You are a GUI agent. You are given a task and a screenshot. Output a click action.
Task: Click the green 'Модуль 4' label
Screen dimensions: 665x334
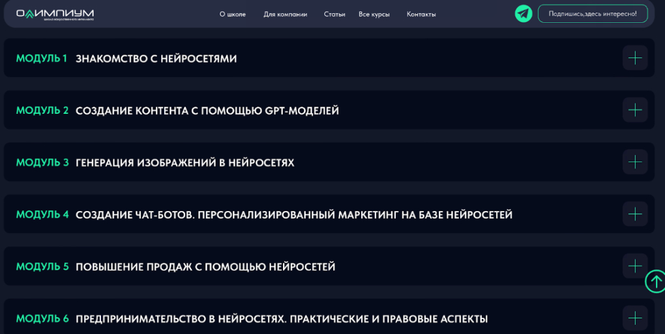click(x=42, y=215)
